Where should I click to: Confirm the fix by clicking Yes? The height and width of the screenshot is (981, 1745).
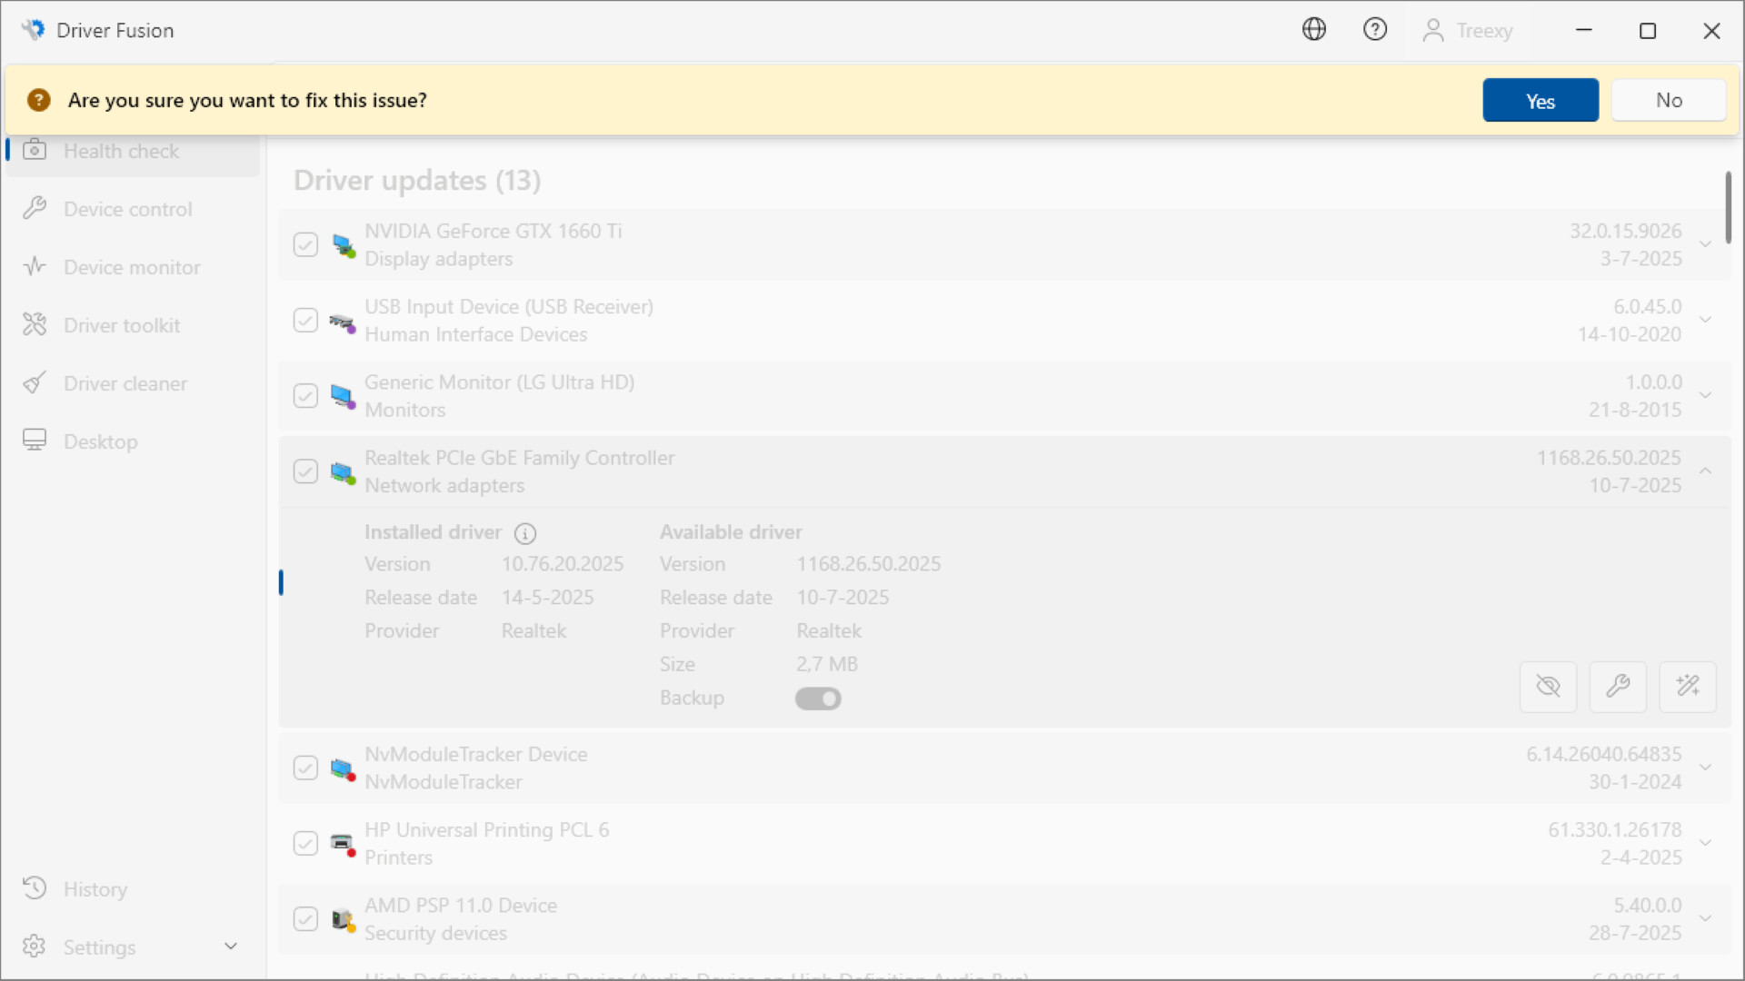point(1541,100)
